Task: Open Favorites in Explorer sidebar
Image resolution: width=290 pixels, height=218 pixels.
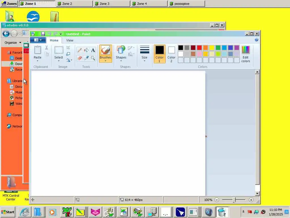Action: 15,53
